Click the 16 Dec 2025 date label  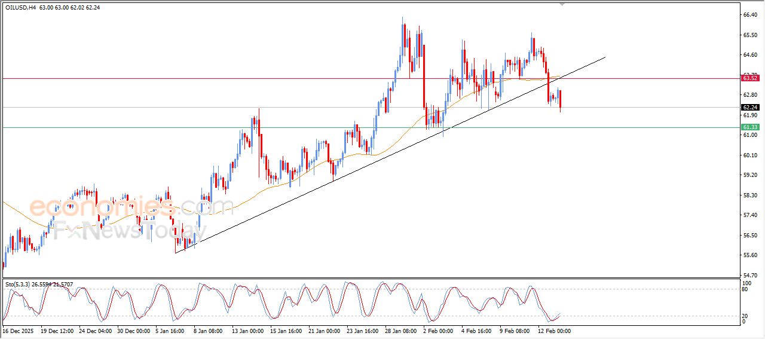[x=17, y=331]
